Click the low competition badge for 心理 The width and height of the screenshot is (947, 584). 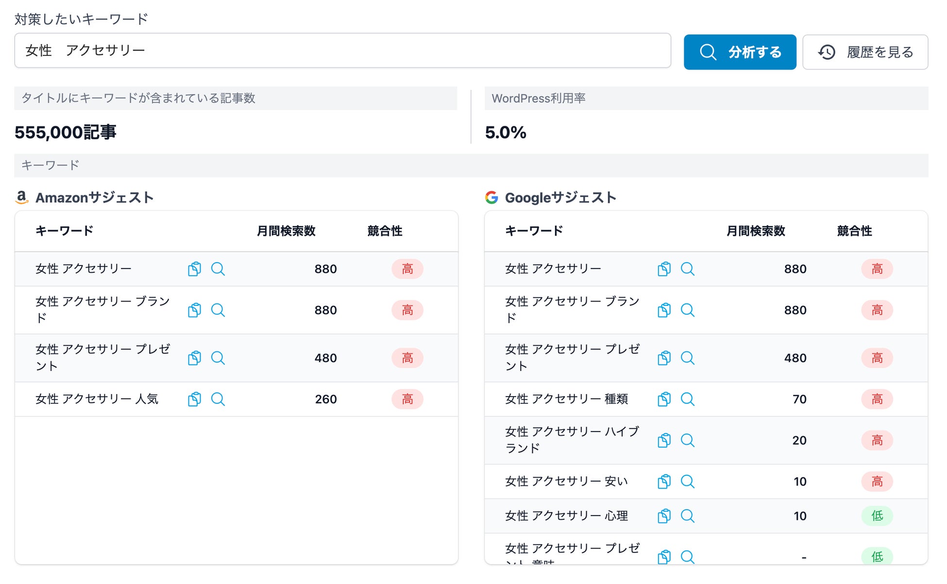pos(877,516)
